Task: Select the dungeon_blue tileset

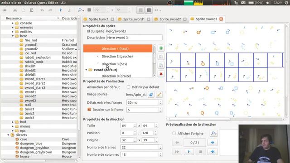Action: (31, 144)
